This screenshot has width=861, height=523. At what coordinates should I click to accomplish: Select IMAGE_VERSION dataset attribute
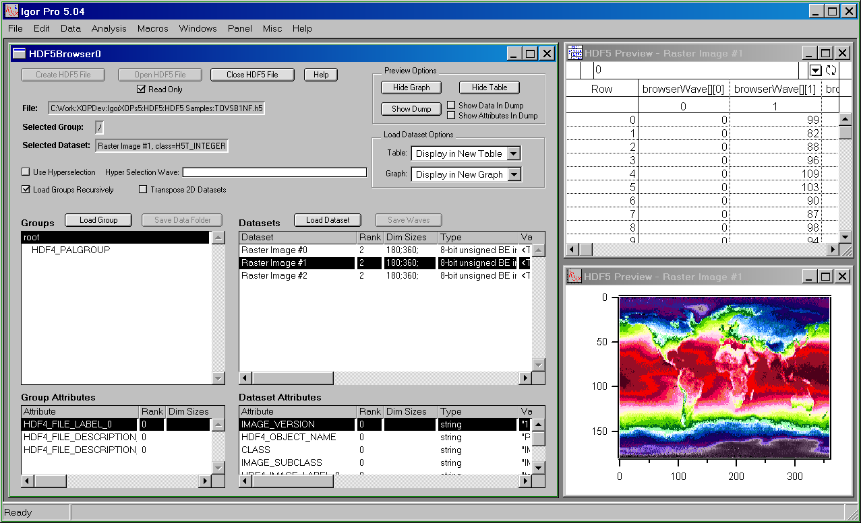385,424
